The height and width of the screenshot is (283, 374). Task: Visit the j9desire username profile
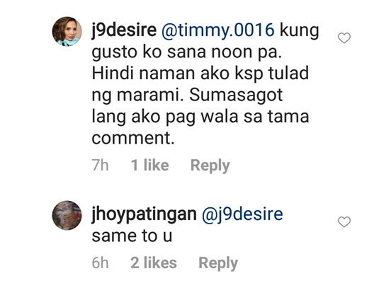tap(124, 31)
